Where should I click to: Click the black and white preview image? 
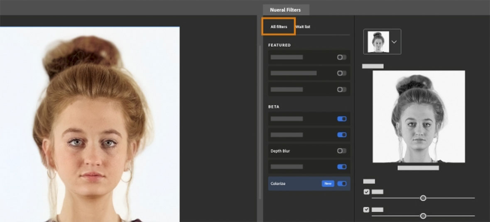click(x=419, y=116)
